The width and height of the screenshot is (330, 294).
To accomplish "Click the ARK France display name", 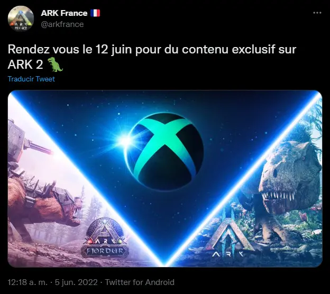I will click(64, 13).
